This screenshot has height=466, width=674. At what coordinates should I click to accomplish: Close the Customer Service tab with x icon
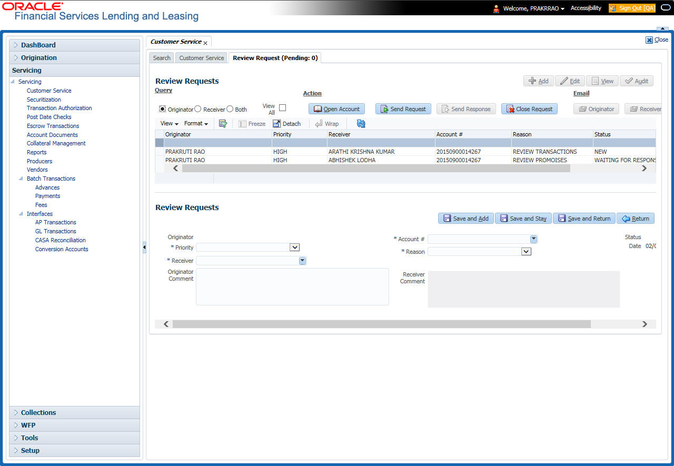tap(205, 43)
